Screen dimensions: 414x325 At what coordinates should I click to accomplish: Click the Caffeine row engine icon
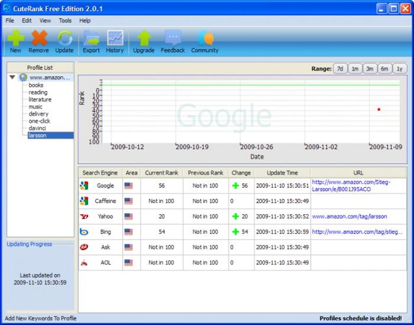(84, 201)
